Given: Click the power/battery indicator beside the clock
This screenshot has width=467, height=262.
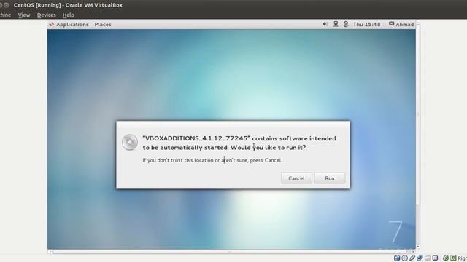Looking at the screenshot, I should (x=346, y=24).
